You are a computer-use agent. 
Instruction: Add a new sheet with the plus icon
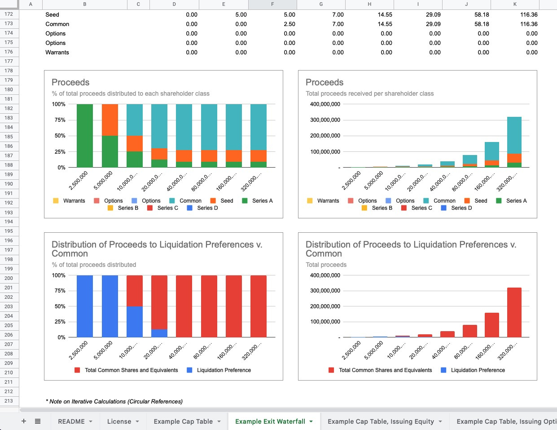(24, 421)
